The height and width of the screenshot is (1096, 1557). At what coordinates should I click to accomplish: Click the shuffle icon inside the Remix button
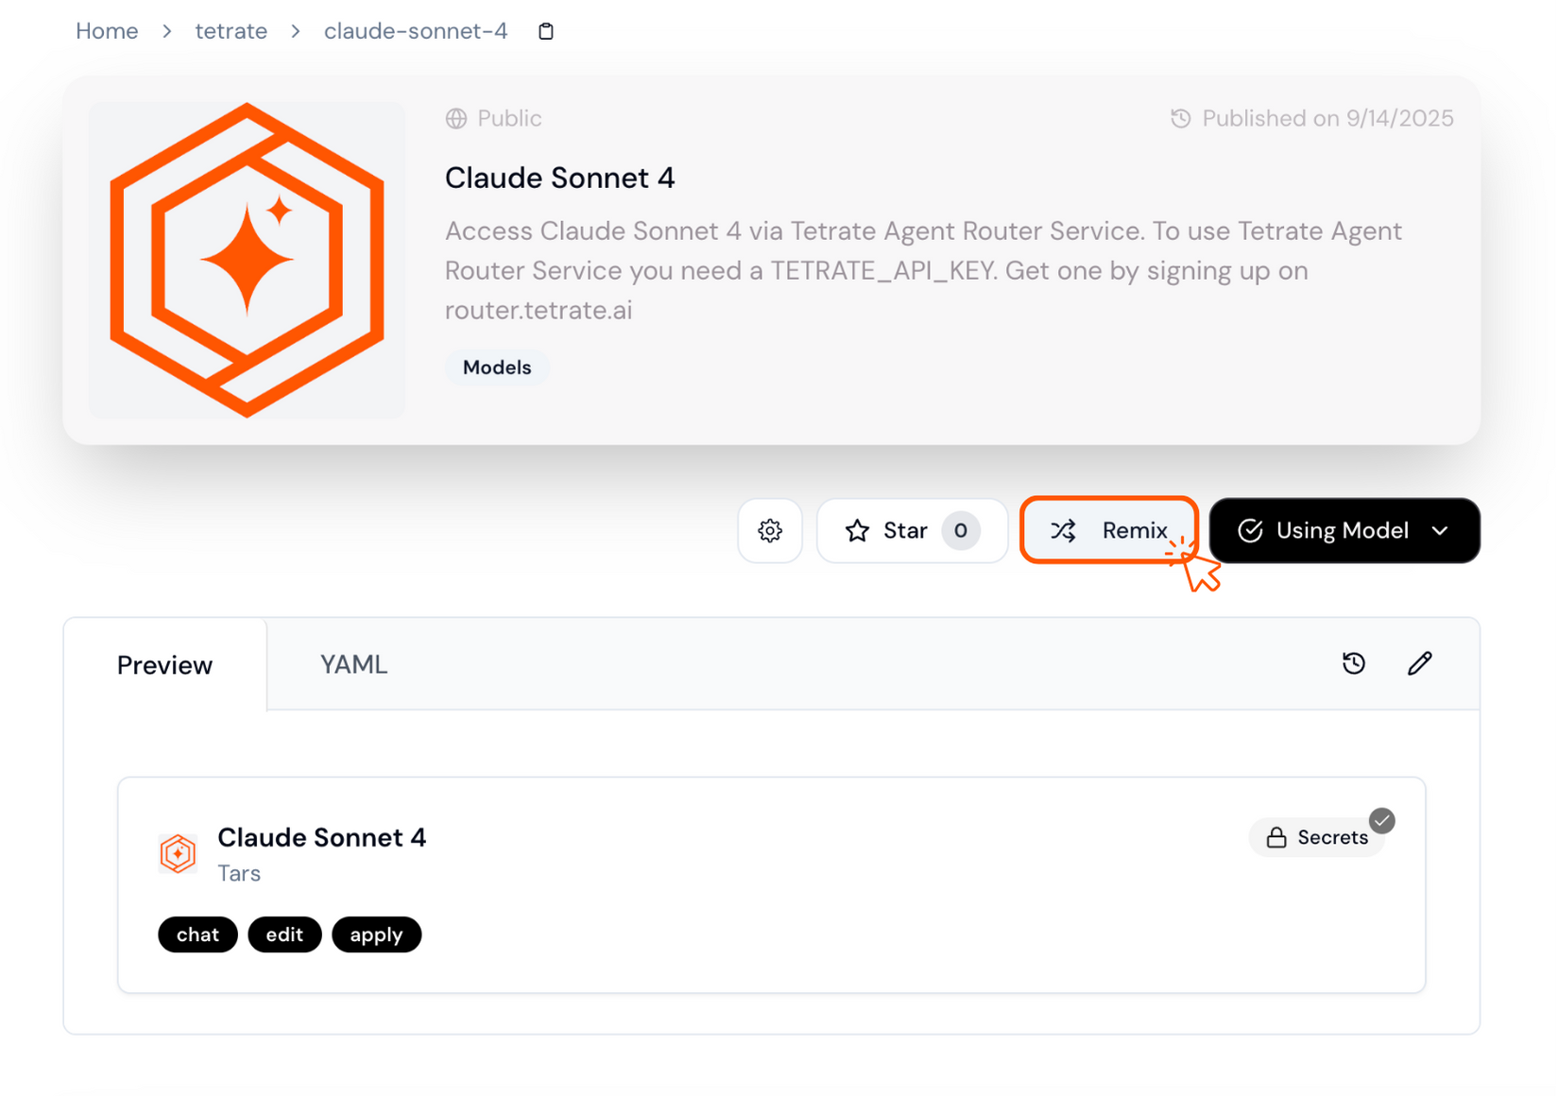pyautogui.click(x=1065, y=530)
